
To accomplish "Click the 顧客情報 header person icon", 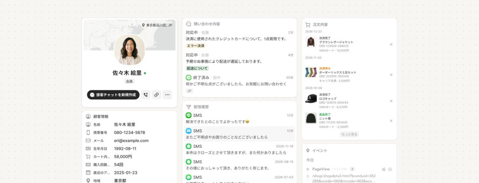I will click(88, 117).
